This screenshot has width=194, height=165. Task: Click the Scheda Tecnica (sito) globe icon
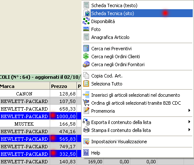[87, 13]
